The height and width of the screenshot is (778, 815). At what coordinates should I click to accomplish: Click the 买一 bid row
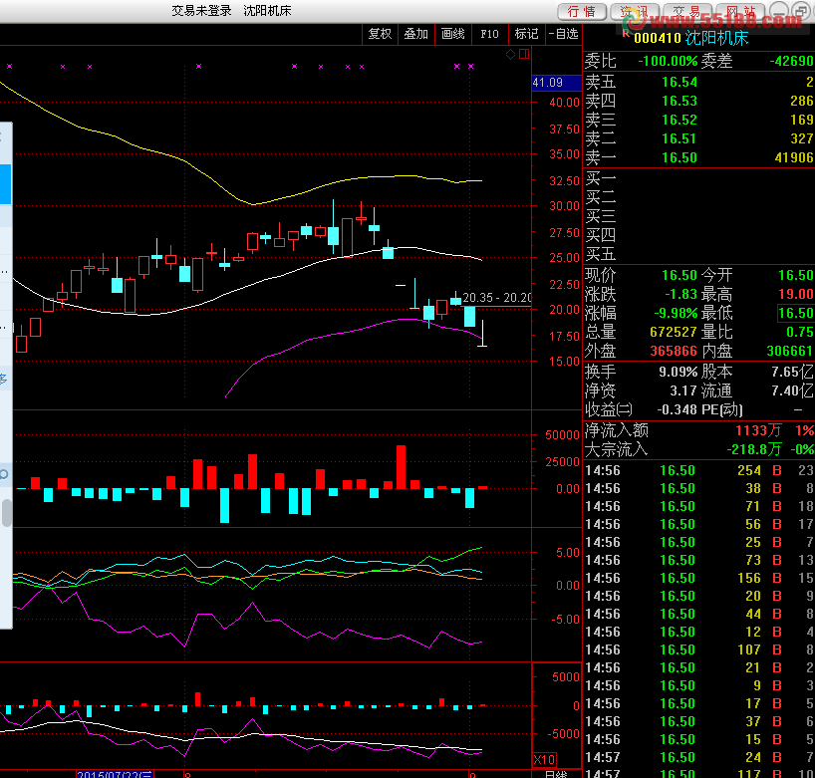698,178
